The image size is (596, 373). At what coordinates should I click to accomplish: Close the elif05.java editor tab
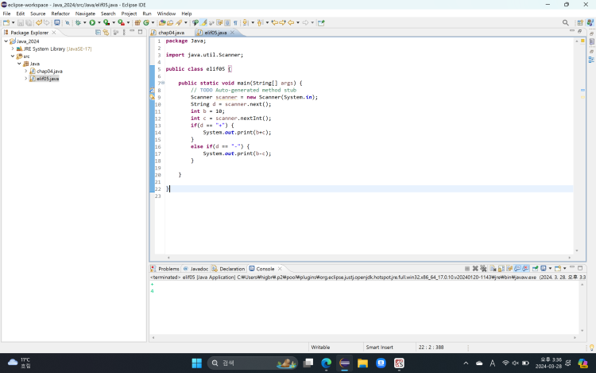point(232,33)
